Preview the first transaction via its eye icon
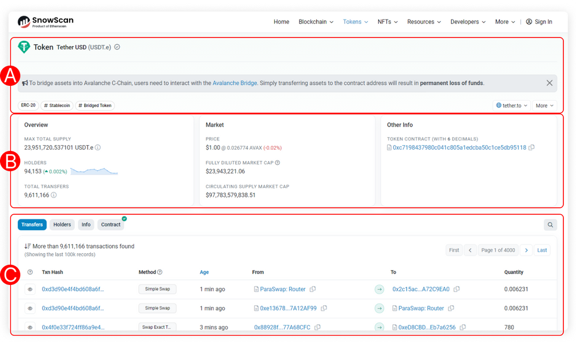This screenshot has height=342, width=576. click(30, 289)
